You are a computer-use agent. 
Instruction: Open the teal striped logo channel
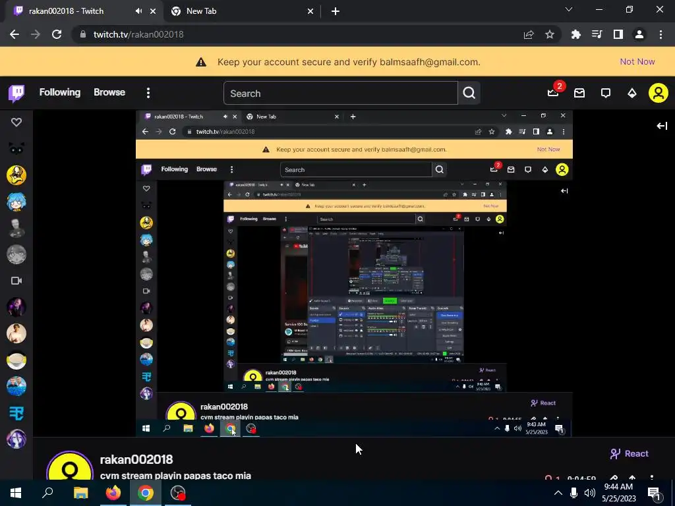pyautogui.click(x=16, y=413)
